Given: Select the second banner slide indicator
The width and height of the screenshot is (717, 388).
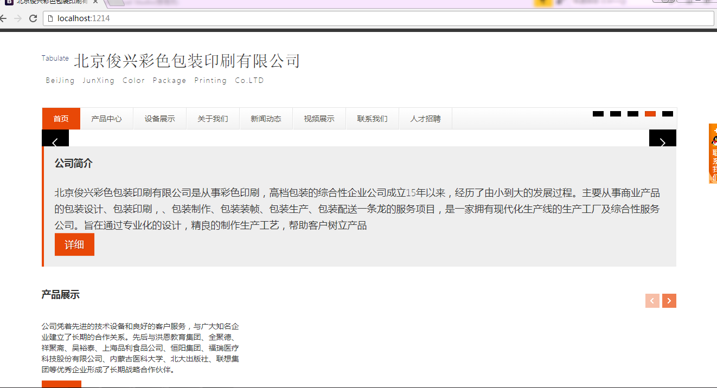Looking at the screenshot, I should coord(615,114).
